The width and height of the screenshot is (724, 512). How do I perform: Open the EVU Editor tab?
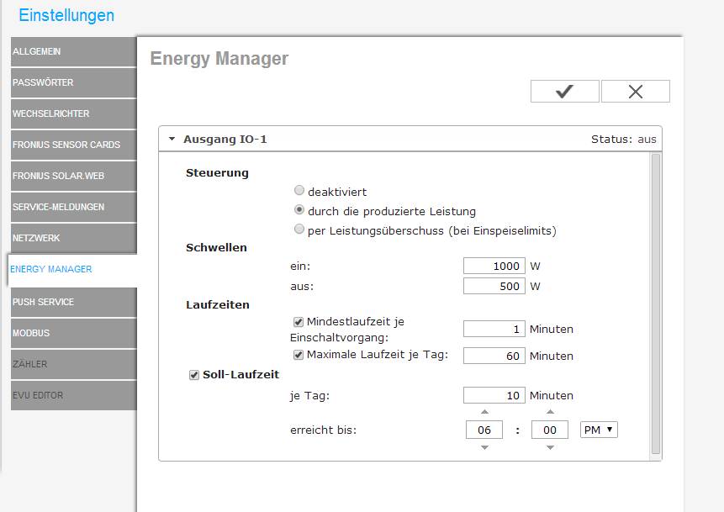coord(74,395)
